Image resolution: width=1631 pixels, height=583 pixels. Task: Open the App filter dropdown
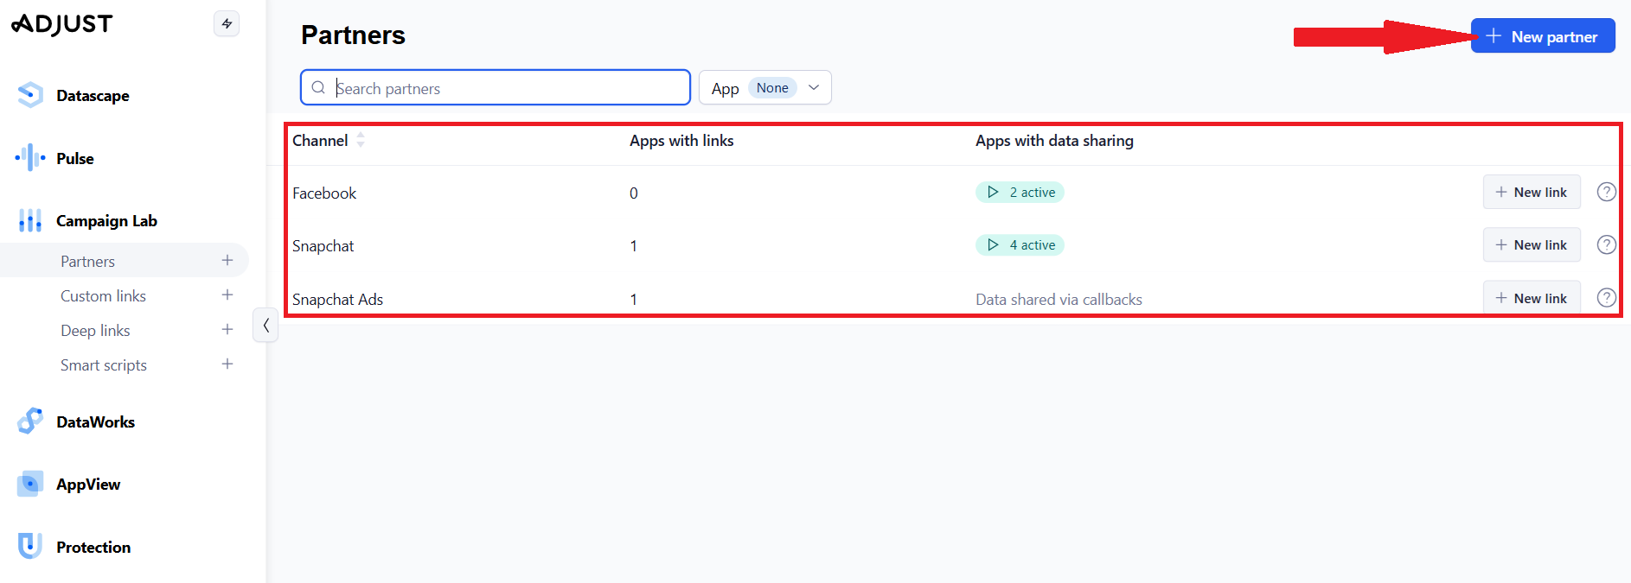click(764, 88)
